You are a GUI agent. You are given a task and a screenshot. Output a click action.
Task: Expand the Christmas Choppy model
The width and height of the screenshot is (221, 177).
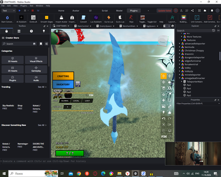click(179, 50)
